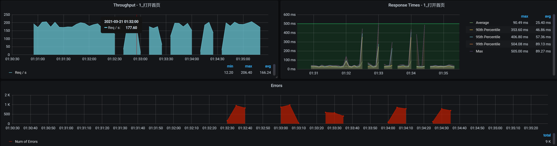
Task: Click the Response Times legend scrollbar
Action: pos(554,44)
